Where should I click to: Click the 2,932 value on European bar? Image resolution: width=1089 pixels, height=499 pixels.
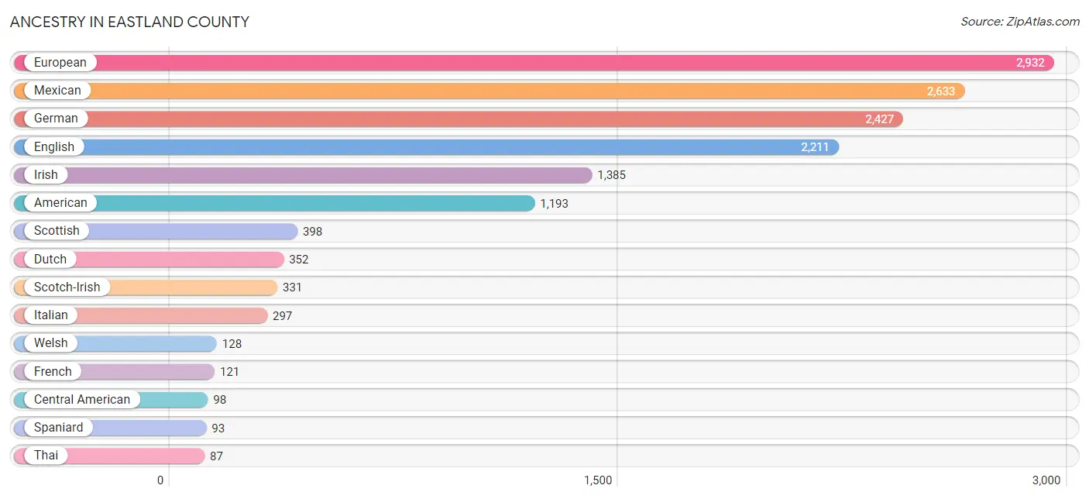(x=1030, y=63)
